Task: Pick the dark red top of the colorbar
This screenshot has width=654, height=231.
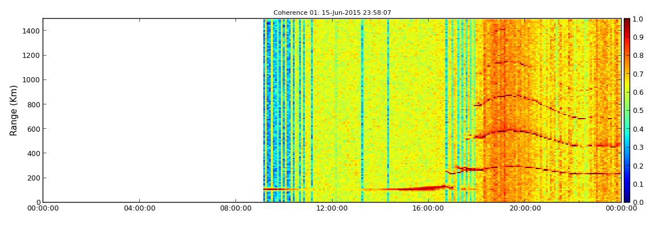Action: (x=627, y=21)
